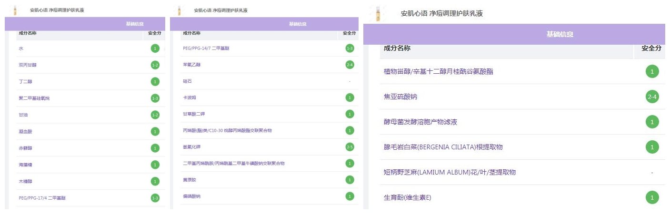Open the ingredient link 硅石
Viewport: 670px width, 214px height.
coord(188,81)
